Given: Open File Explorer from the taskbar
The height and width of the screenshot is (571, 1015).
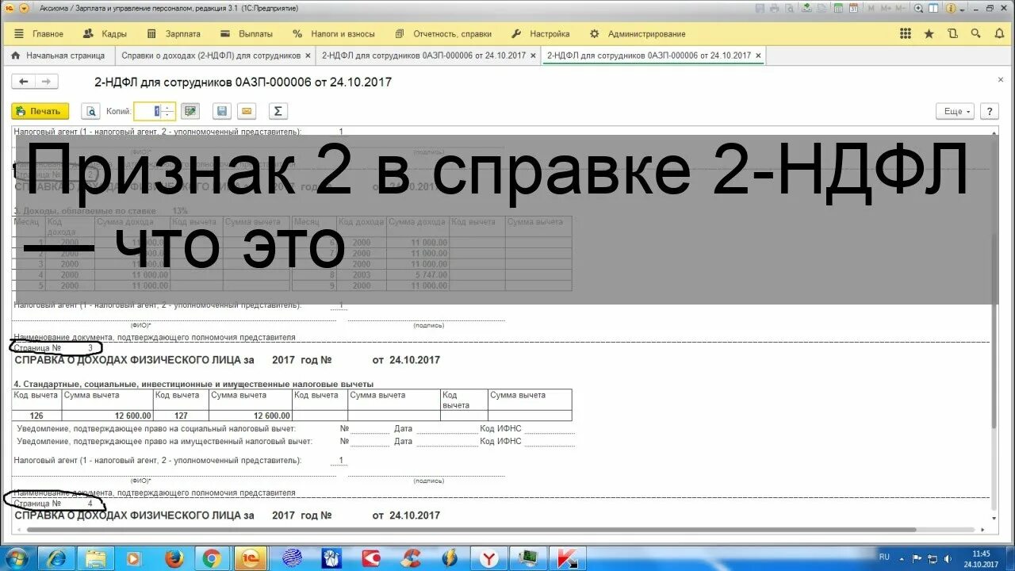Looking at the screenshot, I should pyautogui.click(x=97, y=558).
